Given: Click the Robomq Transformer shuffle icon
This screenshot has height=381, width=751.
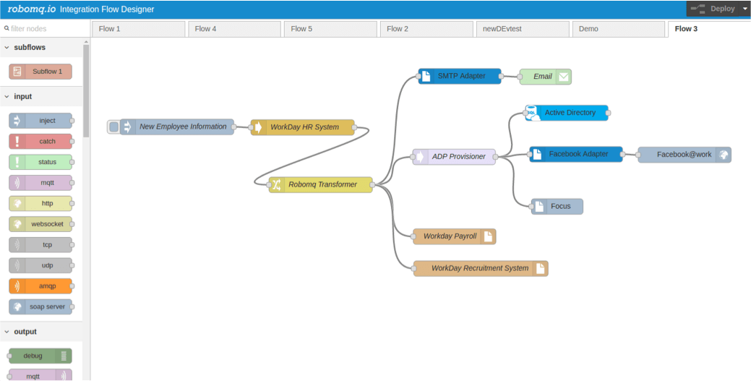Looking at the screenshot, I should point(276,184).
